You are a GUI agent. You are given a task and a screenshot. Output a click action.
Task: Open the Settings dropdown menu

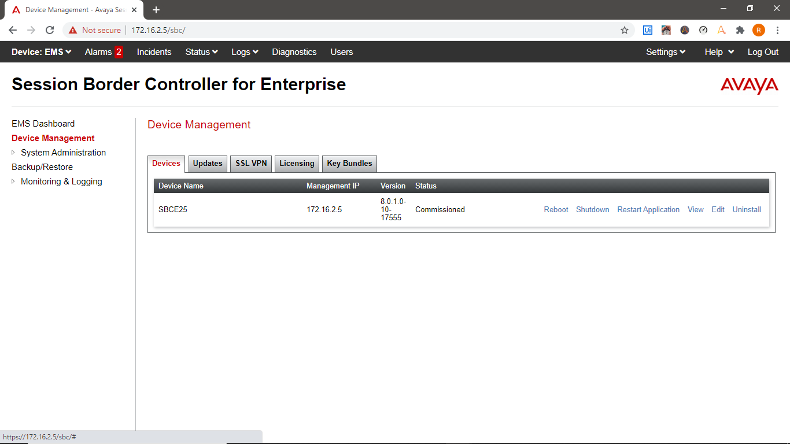(x=666, y=52)
